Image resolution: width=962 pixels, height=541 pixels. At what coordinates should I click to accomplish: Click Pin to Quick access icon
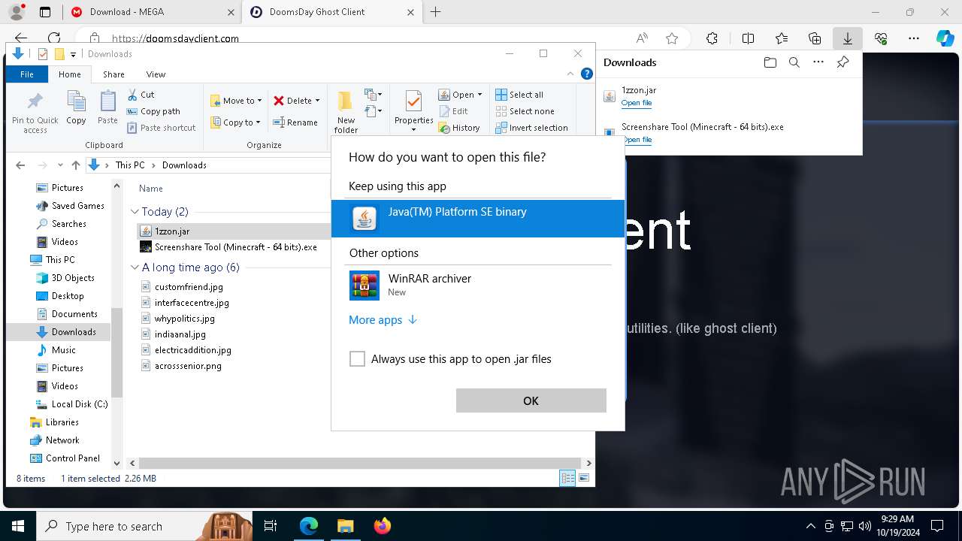[35, 113]
